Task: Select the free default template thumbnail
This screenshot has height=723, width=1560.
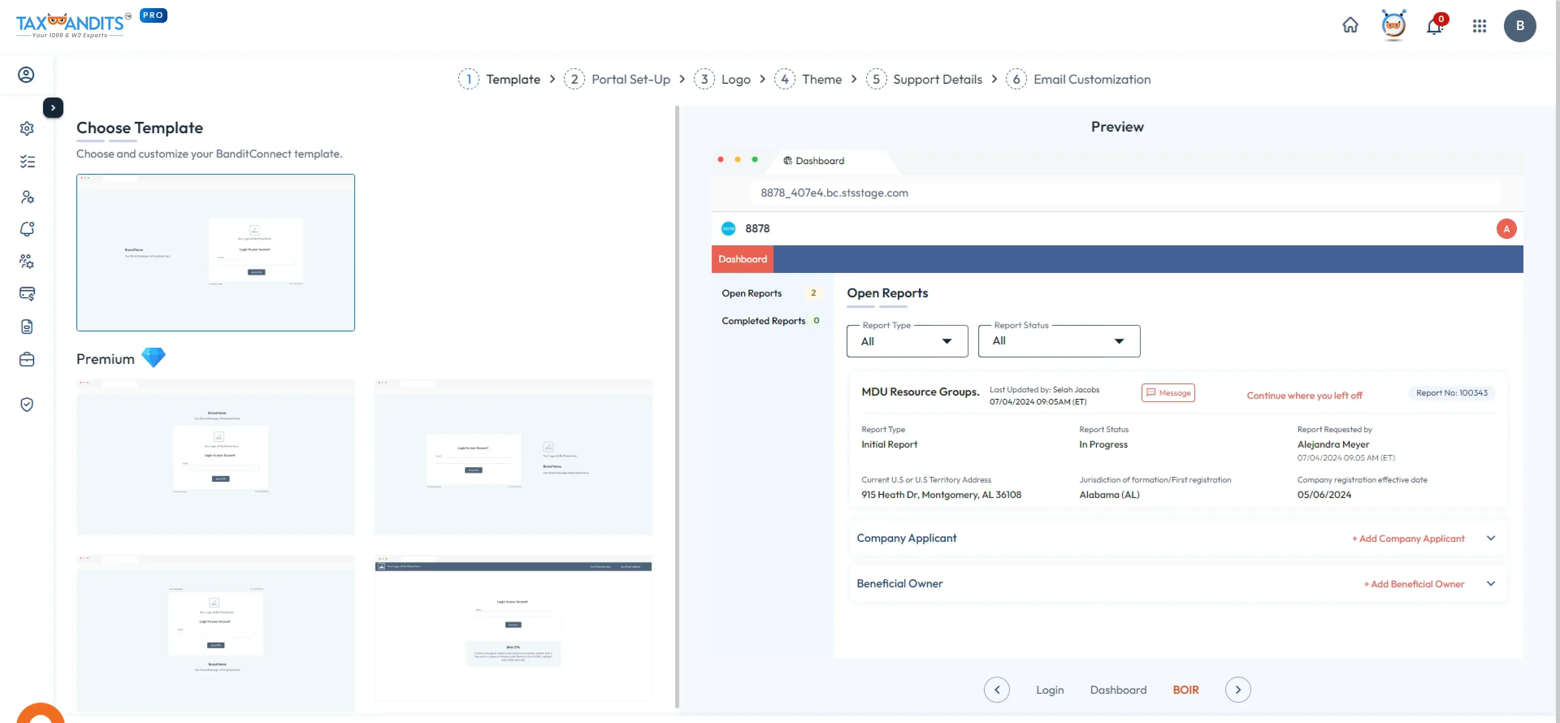Action: click(216, 253)
